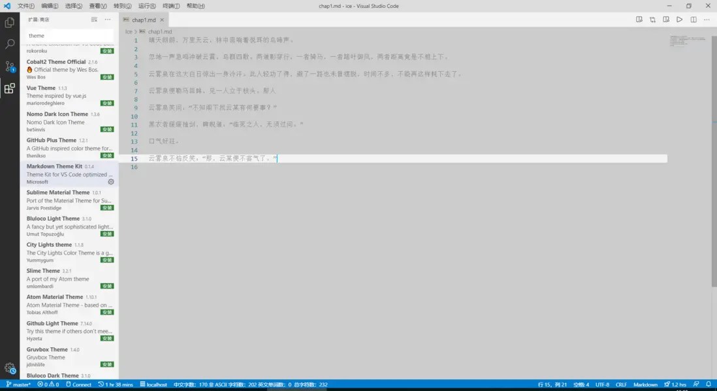Click line number 9 in the gutter
The height and width of the screenshot is (391, 717).
pos(135,108)
